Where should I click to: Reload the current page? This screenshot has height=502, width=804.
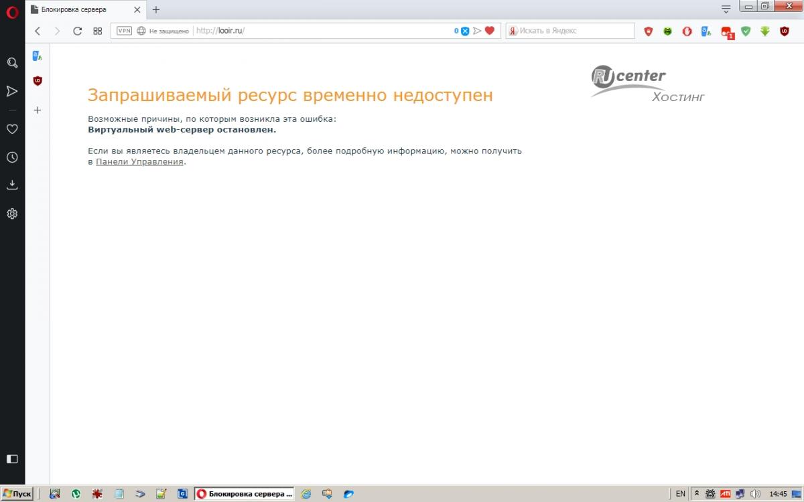(x=77, y=31)
